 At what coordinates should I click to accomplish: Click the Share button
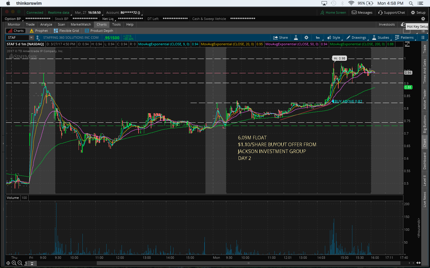tap(280, 38)
